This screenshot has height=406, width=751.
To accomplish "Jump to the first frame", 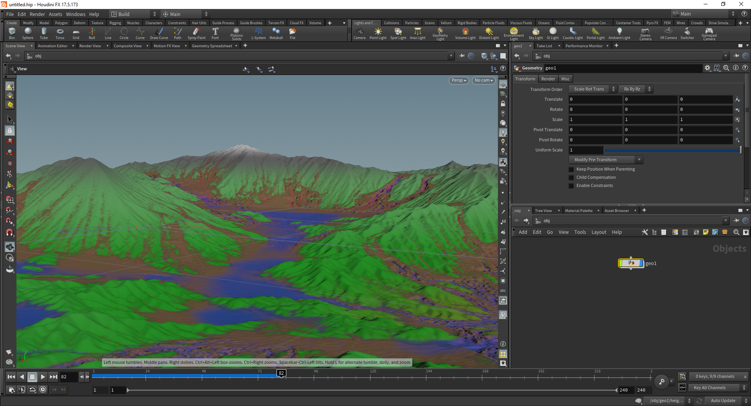I will [11, 377].
